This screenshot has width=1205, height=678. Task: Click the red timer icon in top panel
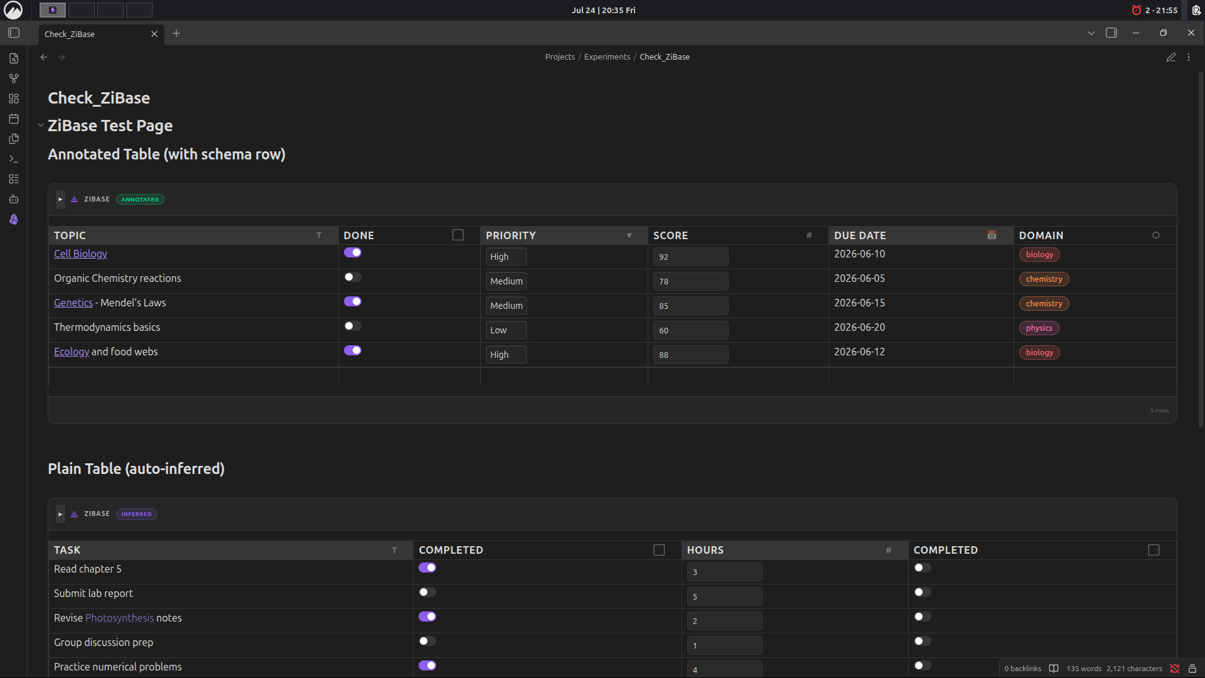pyautogui.click(x=1136, y=10)
